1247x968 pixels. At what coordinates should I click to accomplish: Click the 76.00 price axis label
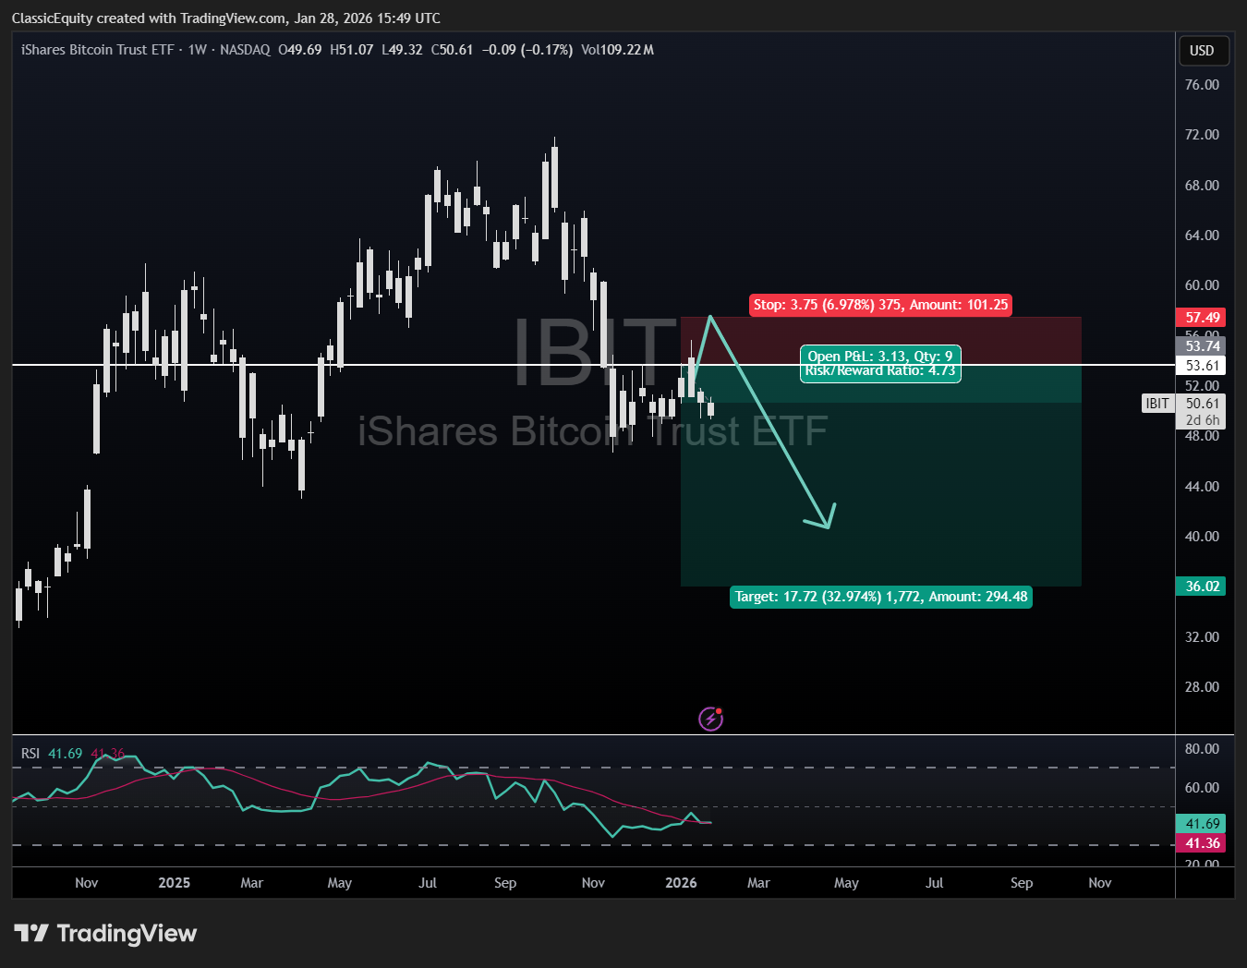[1202, 85]
